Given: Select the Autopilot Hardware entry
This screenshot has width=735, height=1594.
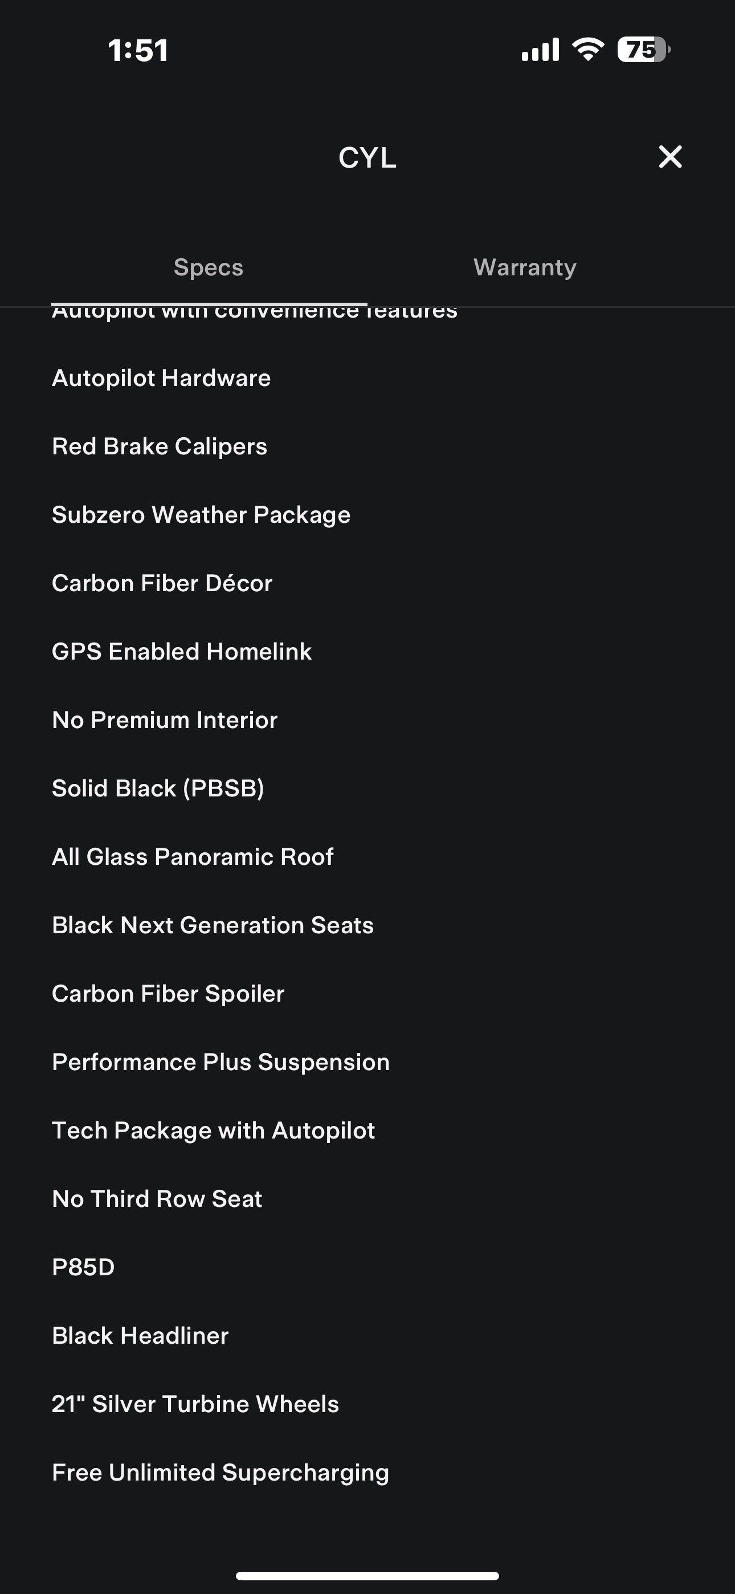Looking at the screenshot, I should 161,378.
